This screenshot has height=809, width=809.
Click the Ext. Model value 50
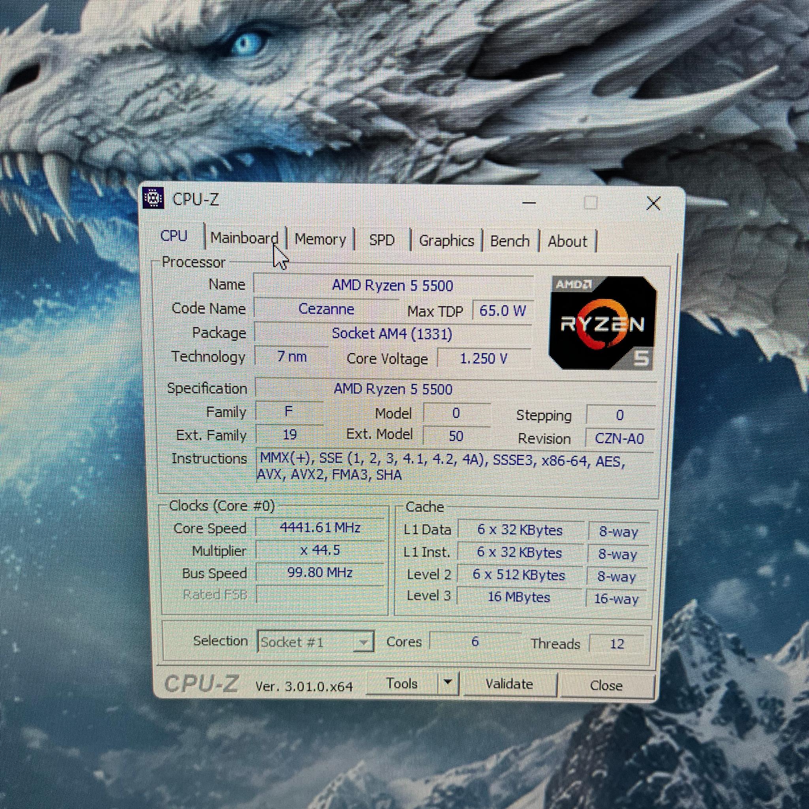456,436
